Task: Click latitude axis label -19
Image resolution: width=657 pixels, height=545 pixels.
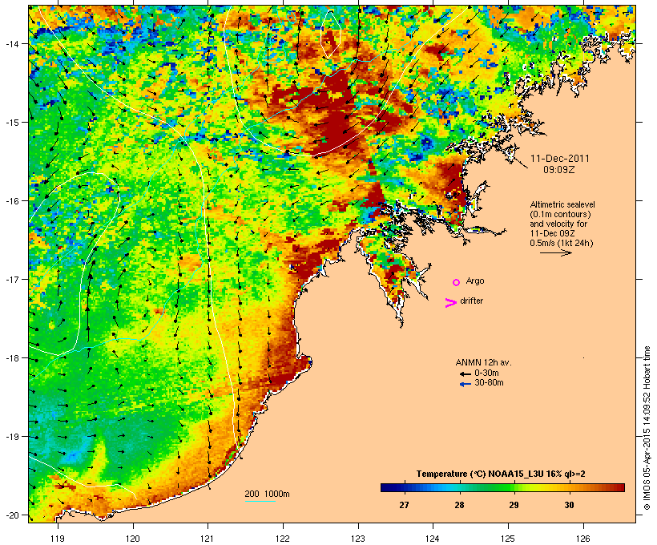Action: pos(12,437)
